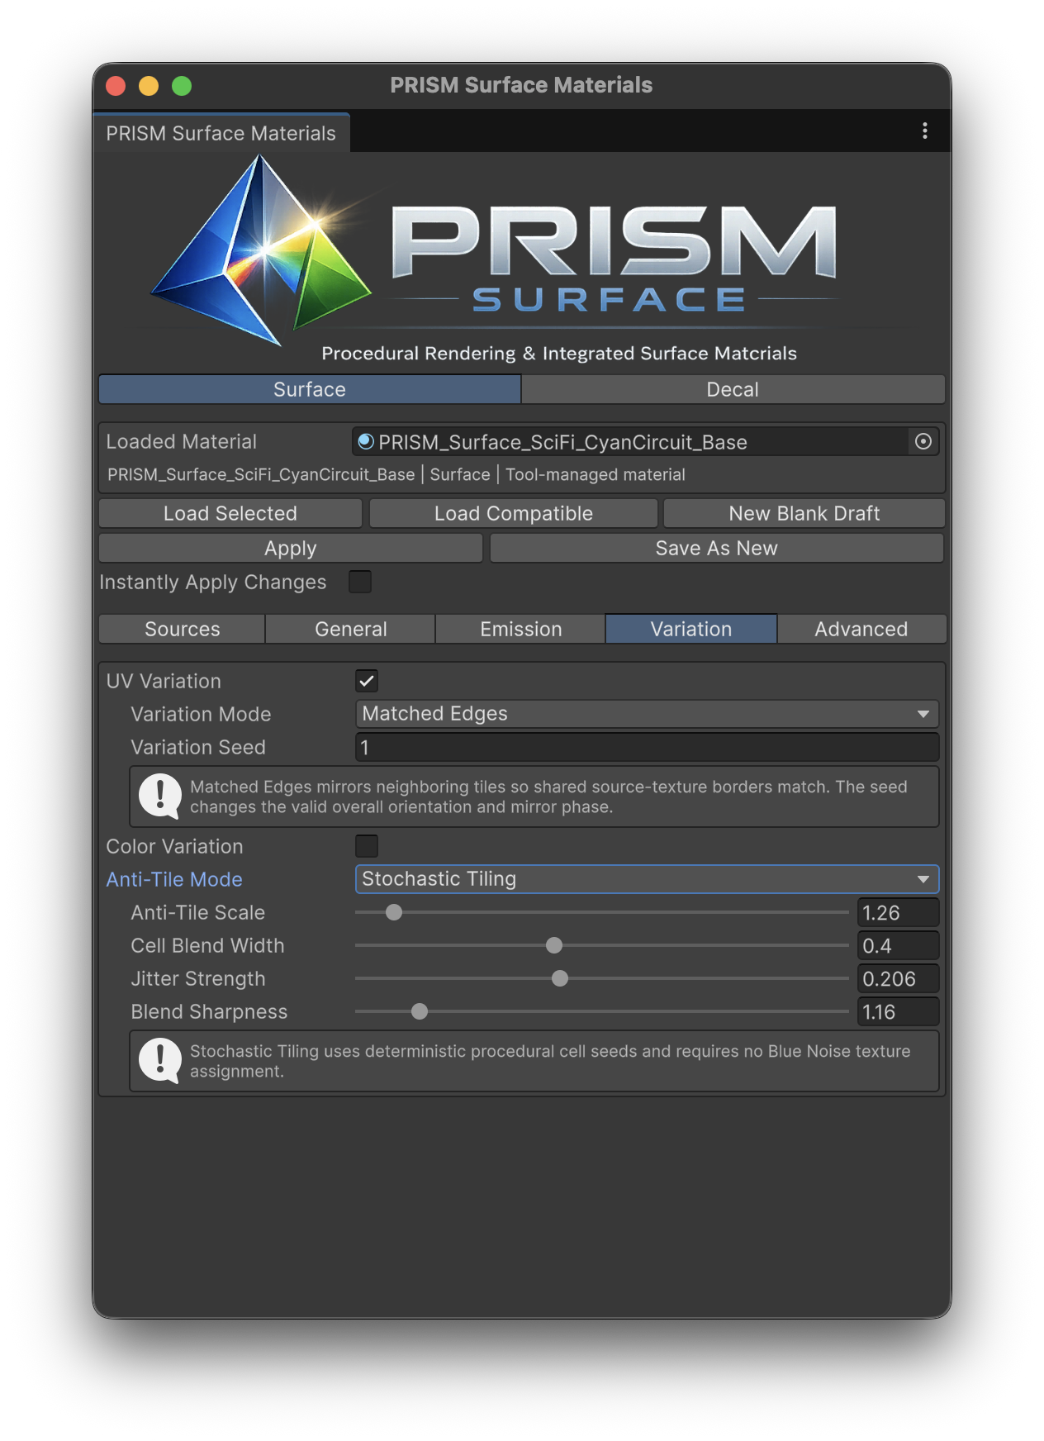Screen dimensions: 1044x1441
Task: Click the Save As New button
Action: [x=717, y=548]
